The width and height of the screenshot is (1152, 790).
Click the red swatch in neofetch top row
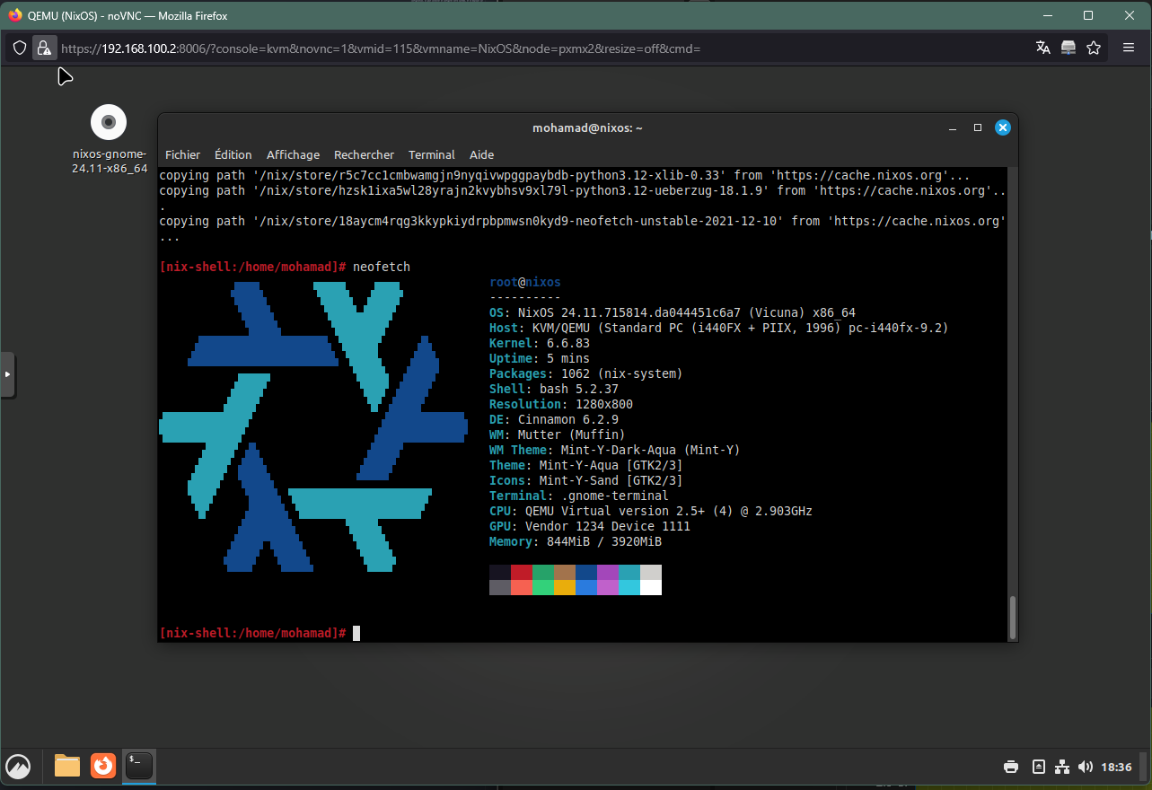point(522,572)
